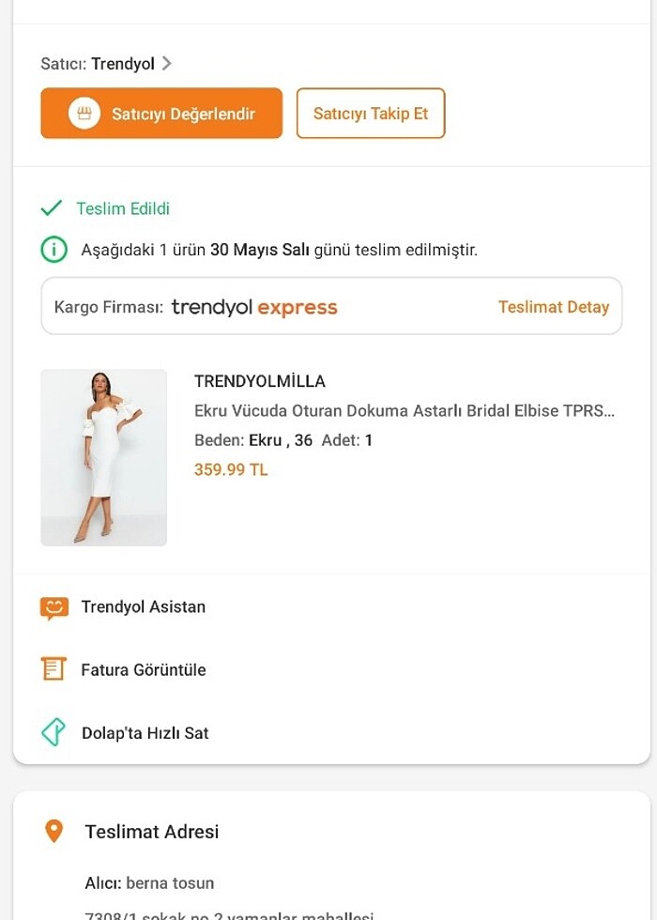Click the TRENDYOLMİLLA brand name
Screen dimensions: 657x920
(x=259, y=381)
